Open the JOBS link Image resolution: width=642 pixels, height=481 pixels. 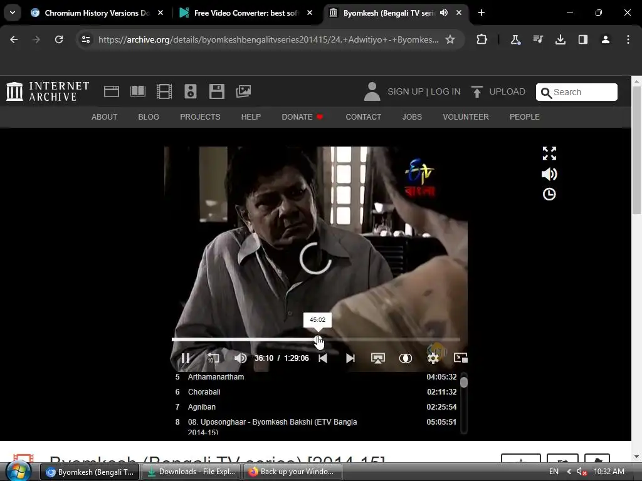tap(412, 117)
